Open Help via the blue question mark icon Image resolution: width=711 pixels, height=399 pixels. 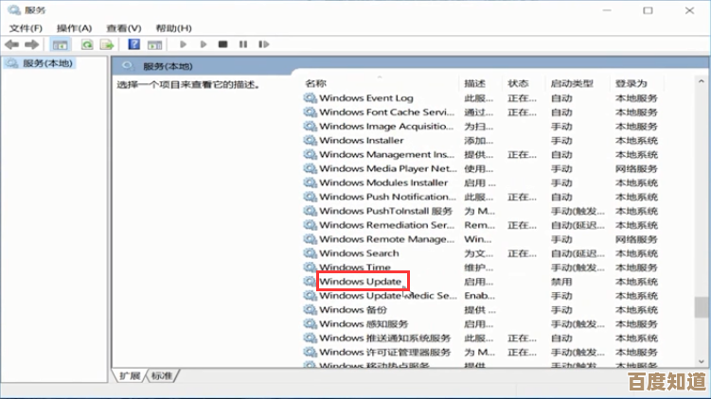coord(133,44)
